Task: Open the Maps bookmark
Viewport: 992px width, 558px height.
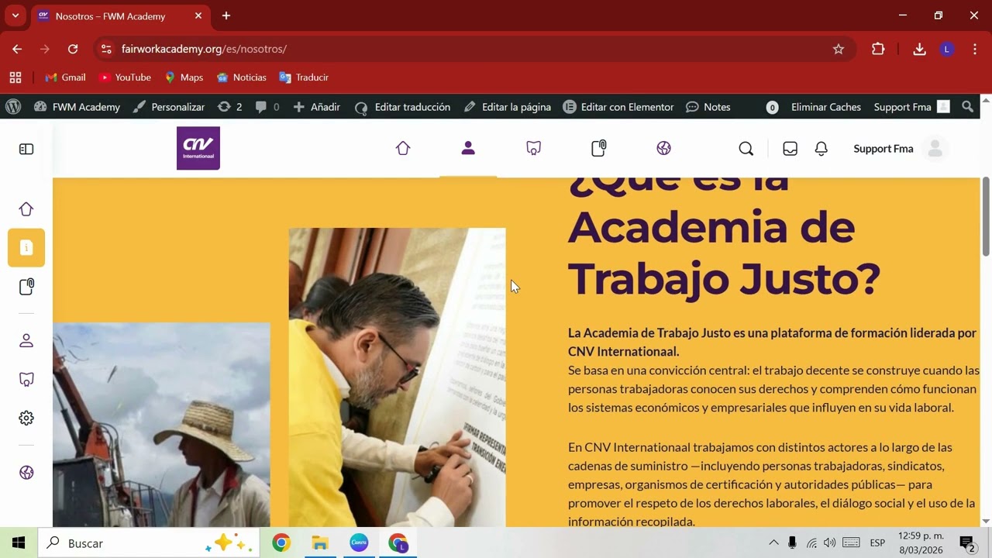Action: (x=184, y=77)
